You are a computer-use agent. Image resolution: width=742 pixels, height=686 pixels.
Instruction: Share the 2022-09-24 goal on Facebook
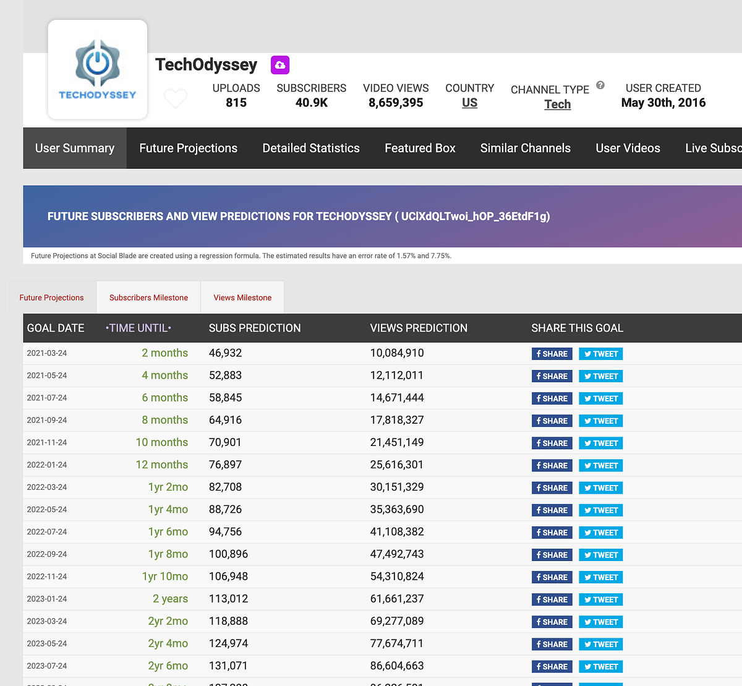tap(552, 555)
